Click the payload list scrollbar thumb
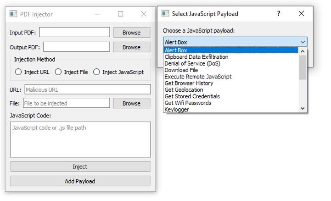The width and height of the screenshot is (331, 201). (303, 67)
